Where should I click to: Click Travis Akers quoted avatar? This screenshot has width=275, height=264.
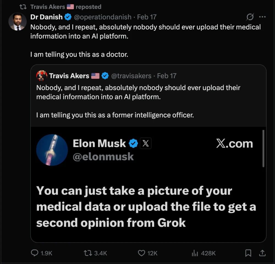42,76
